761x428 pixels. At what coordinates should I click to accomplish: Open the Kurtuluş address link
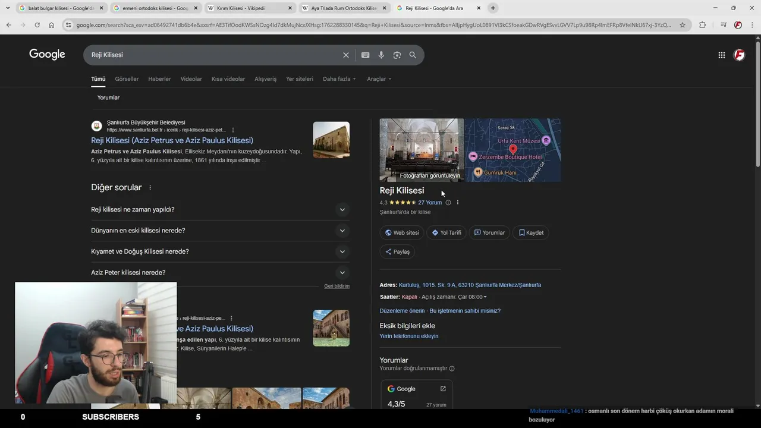[x=470, y=285]
